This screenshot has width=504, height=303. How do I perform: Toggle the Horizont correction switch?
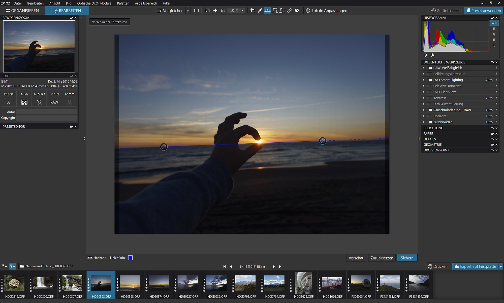pos(429,116)
